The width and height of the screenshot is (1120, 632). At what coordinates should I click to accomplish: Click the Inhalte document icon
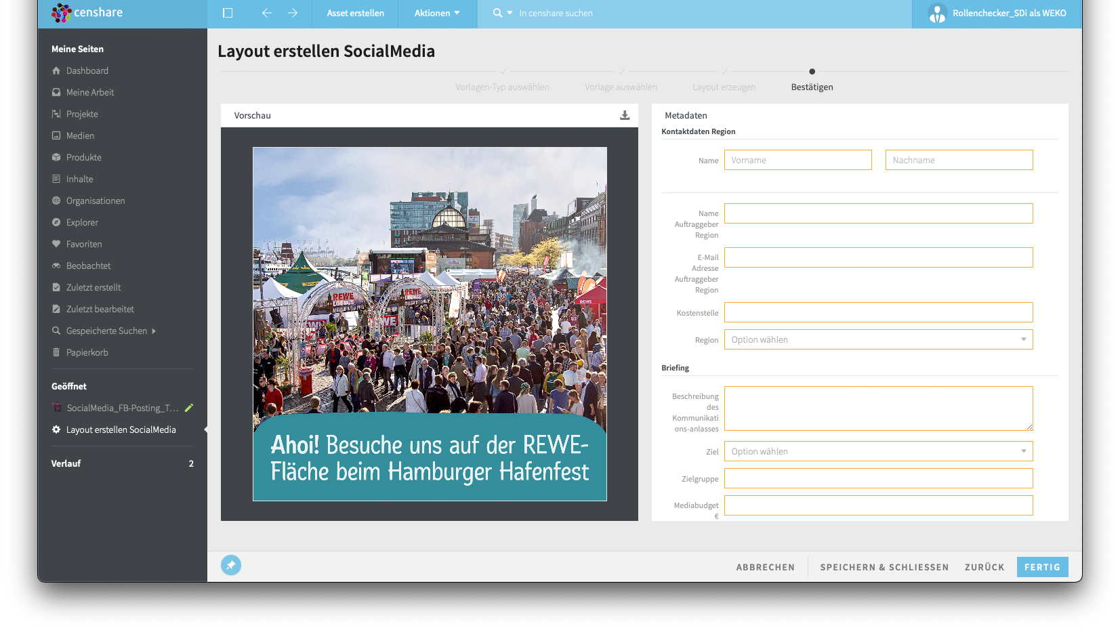coord(56,179)
